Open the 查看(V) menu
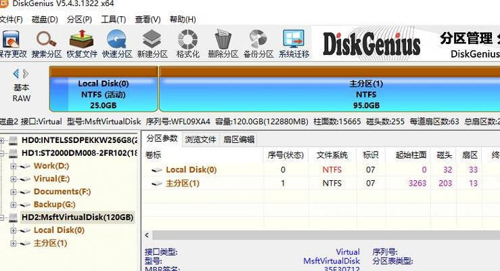 [147, 20]
